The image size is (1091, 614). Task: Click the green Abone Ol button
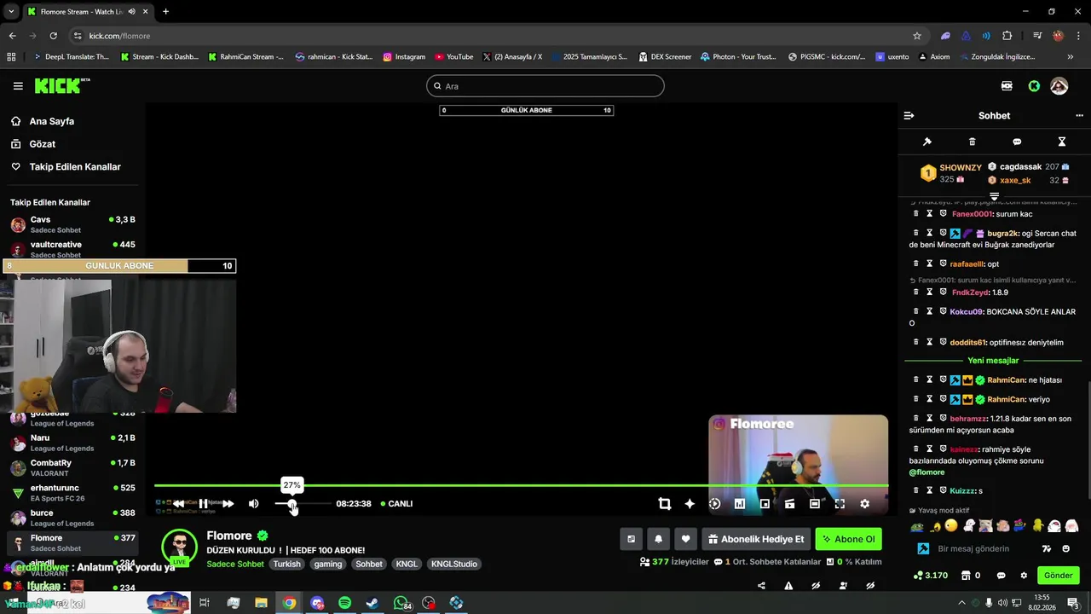click(848, 539)
